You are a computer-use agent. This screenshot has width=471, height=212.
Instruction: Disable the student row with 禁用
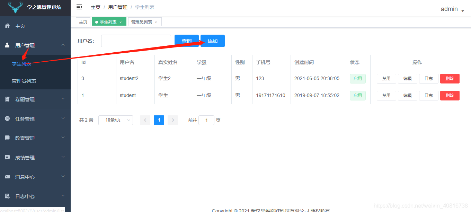[386, 96]
